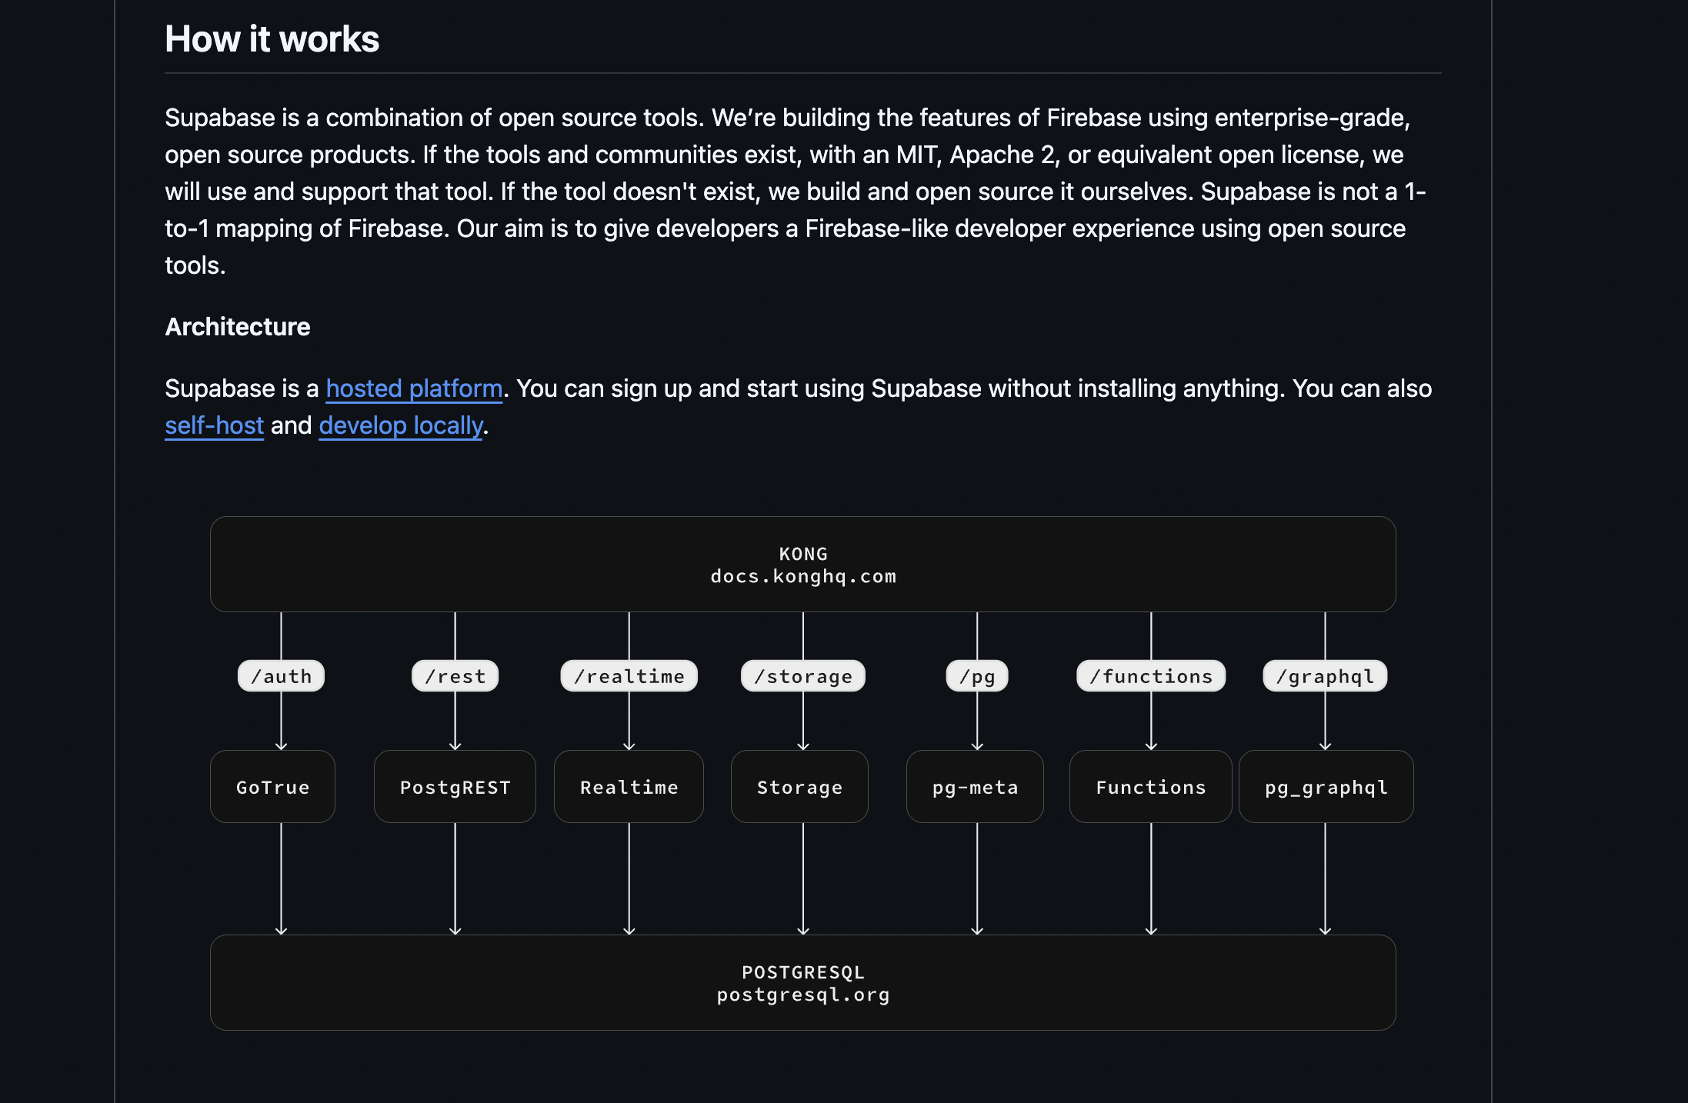Select the /rest route label
Viewport: 1688px width, 1103px height.
click(455, 676)
